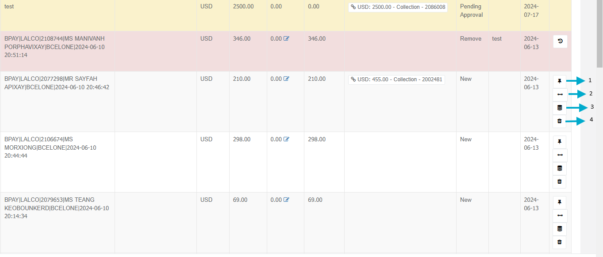Click the edit pencil beside 0.00 in the 69.00 row
Image resolution: width=603 pixels, height=257 pixels.
coord(286,200)
